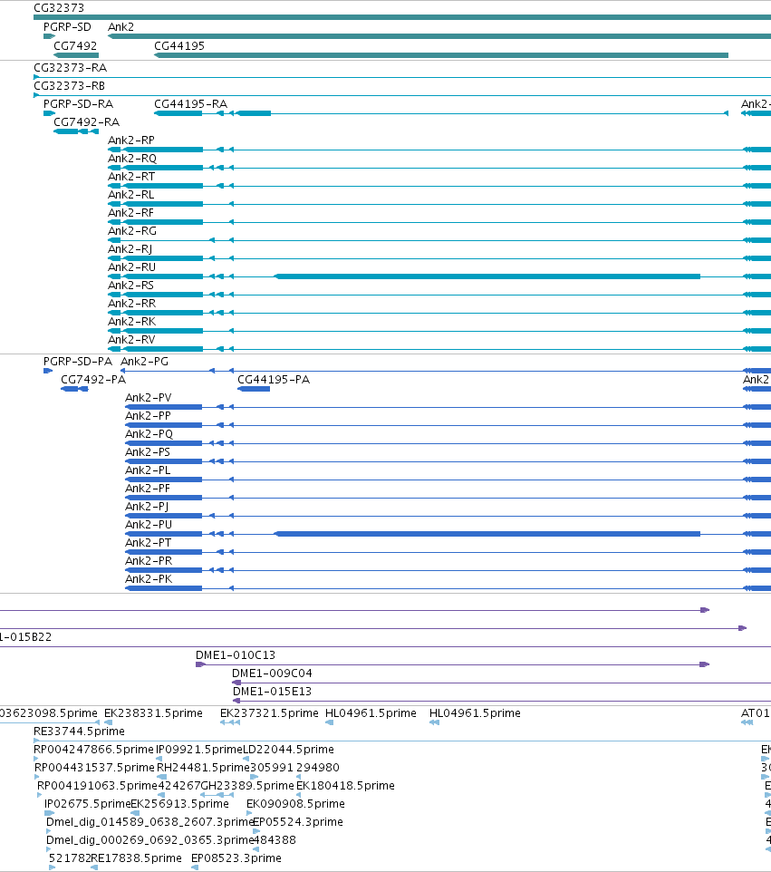Pick the Ank2-PK protein label
Image resolution: width=771 pixels, height=872 pixels.
click(x=149, y=579)
